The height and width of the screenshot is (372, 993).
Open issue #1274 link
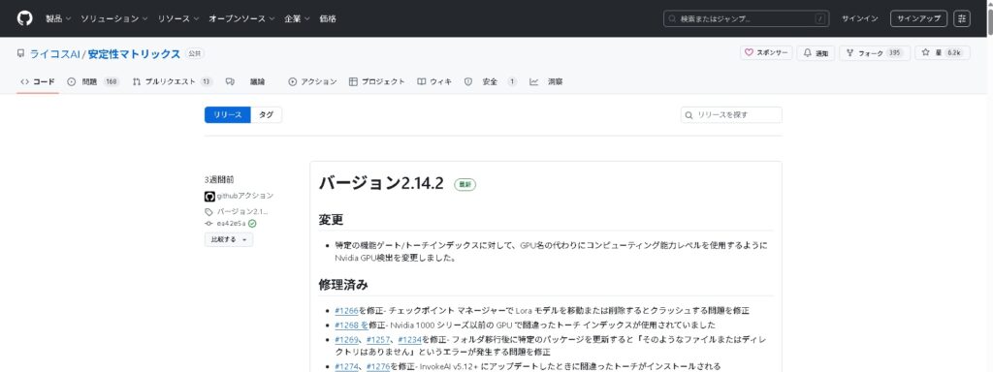[x=346, y=366]
